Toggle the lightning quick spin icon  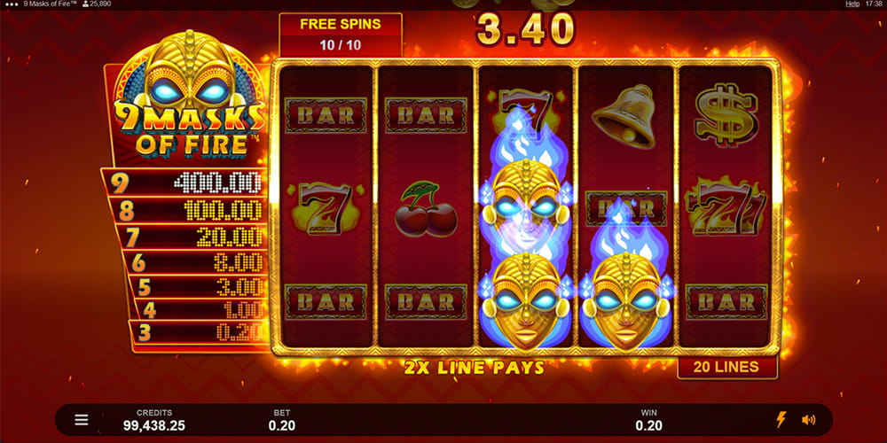(781, 420)
